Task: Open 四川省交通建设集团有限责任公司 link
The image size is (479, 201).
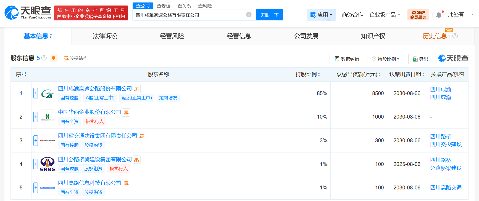Action: tap(98, 136)
